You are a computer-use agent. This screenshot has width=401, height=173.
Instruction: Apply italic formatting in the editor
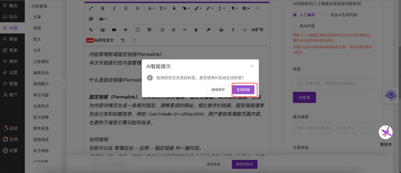tap(114, 9)
